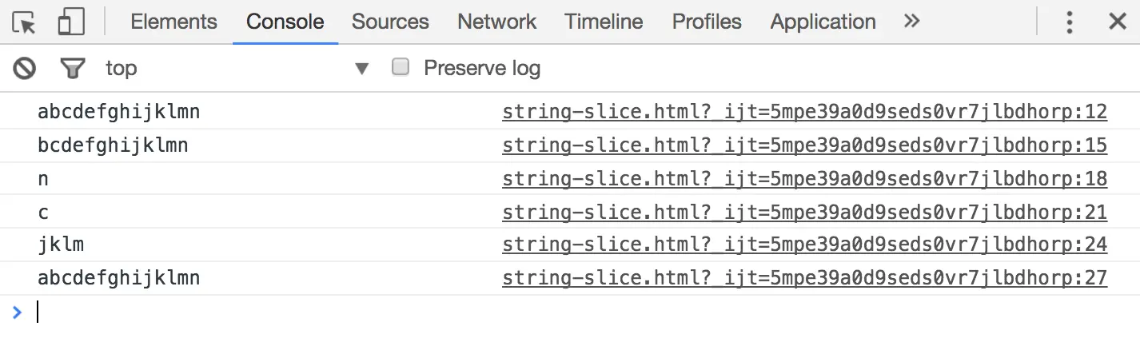
Task: Enable the Preserve log checkbox
Action: [x=401, y=68]
